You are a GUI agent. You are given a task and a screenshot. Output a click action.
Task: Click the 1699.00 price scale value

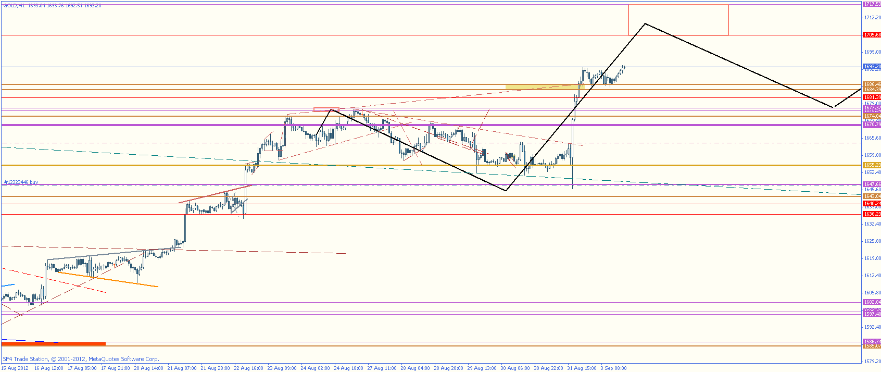click(x=872, y=52)
